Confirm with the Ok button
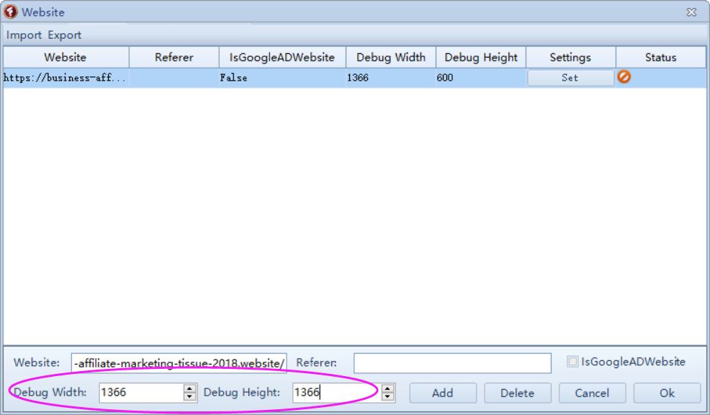The width and height of the screenshot is (710, 415). (667, 393)
